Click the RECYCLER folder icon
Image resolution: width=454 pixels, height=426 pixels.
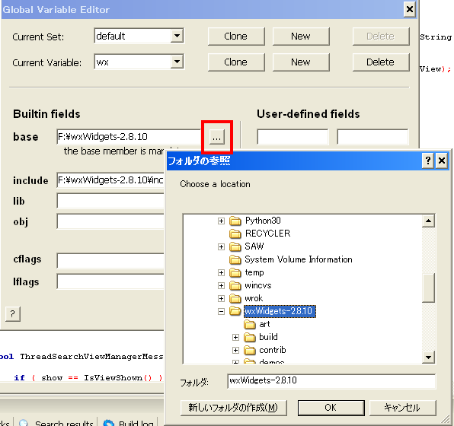coord(235,234)
